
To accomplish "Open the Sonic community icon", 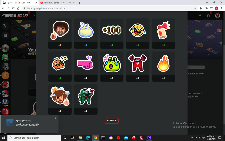I will pyautogui.click(x=5, y=103).
